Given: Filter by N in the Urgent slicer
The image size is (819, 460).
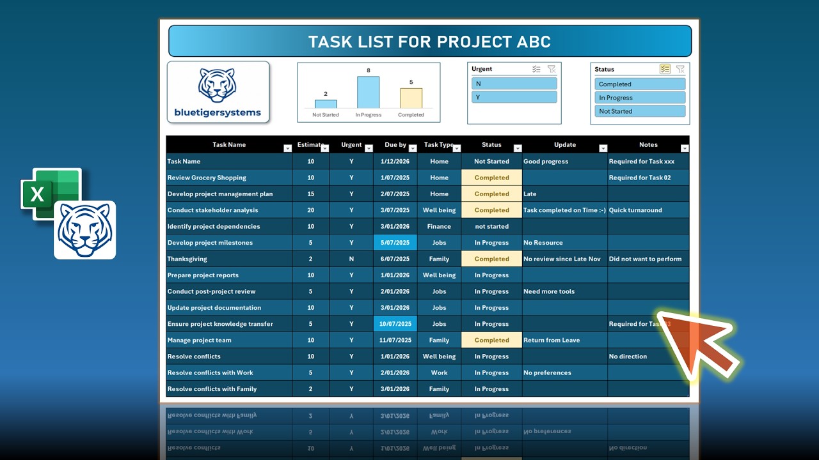Looking at the screenshot, I should [x=514, y=84].
